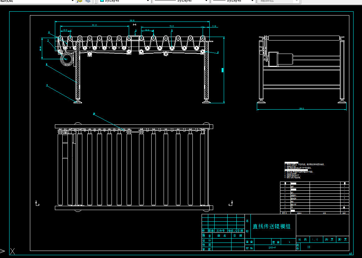Select the top roller in the side view
The height and width of the screenshot is (258, 362).
coord(304,38)
